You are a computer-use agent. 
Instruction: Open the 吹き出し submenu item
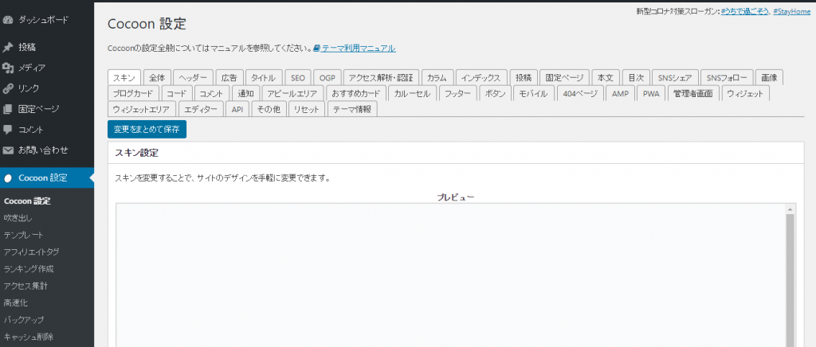click(x=18, y=218)
